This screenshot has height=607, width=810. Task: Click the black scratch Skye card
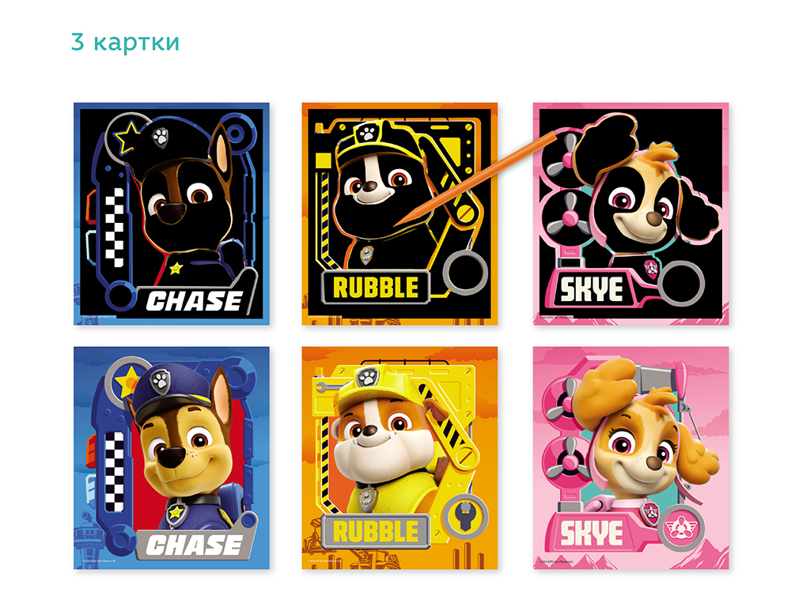(x=630, y=213)
